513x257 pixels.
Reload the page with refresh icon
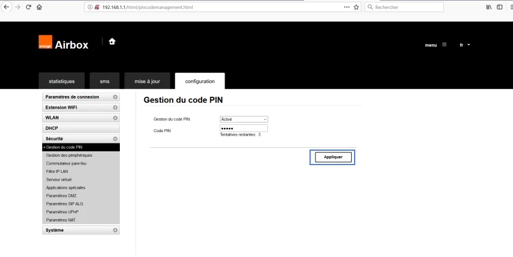coord(28,7)
